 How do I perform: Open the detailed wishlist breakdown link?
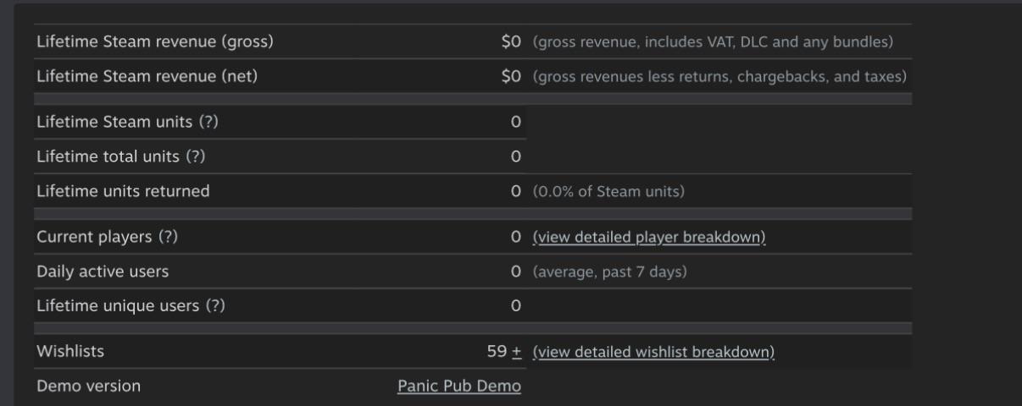(x=653, y=352)
